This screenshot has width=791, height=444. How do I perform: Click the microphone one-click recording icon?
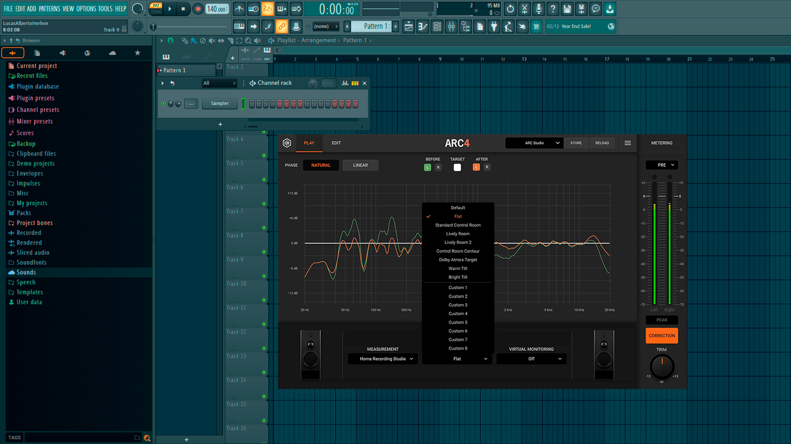click(x=539, y=9)
